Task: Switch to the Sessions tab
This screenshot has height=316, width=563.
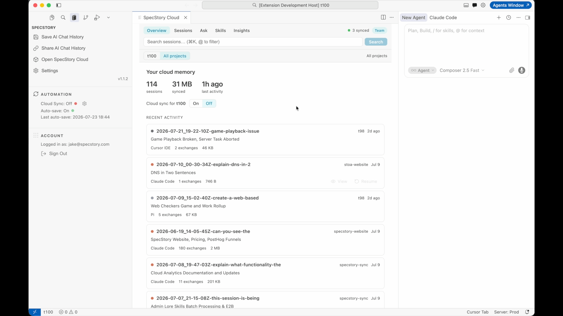Action: click(x=183, y=30)
